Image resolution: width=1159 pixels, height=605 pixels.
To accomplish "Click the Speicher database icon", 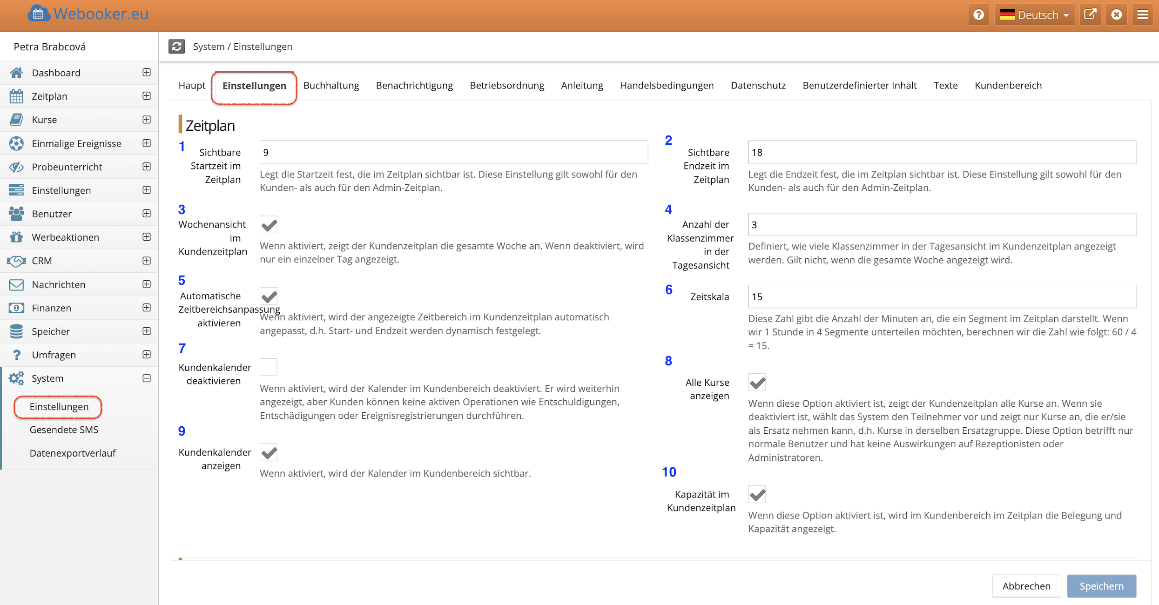I will pyautogui.click(x=16, y=331).
